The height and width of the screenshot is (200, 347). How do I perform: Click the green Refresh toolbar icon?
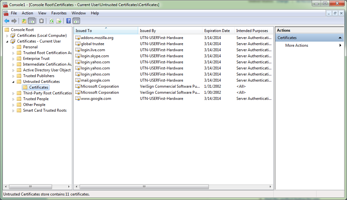(51, 21)
